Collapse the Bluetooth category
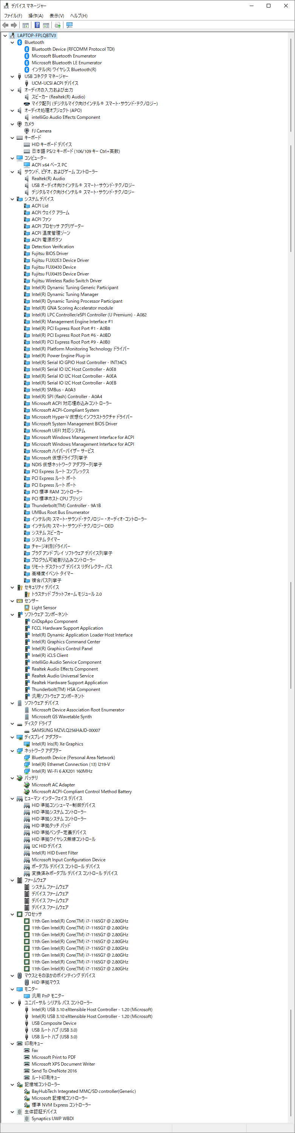The height and width of the screenshot is (1133, 295). [12, 42]
